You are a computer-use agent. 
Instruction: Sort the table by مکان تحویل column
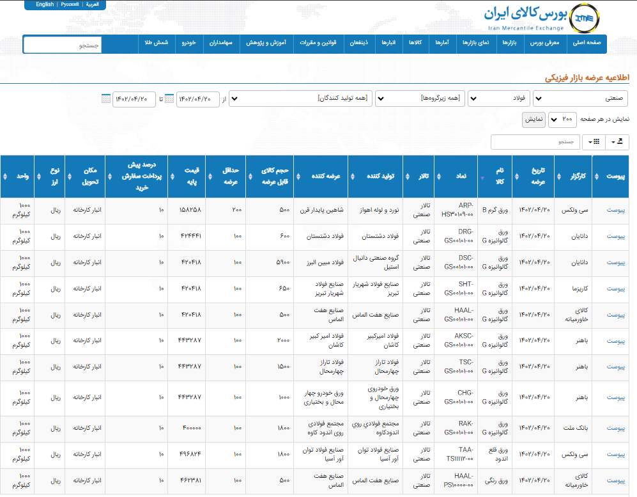coord(85,177)
